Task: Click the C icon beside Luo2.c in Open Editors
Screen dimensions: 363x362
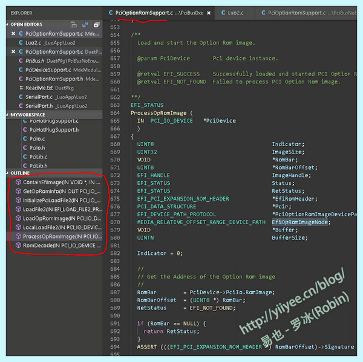Action: pos(21,43)
